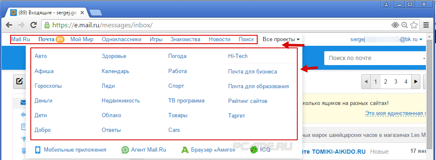The width and height of the screenshot is (436, 160).
Task: Click the browser forward arrow
Action: click(21, 25)
